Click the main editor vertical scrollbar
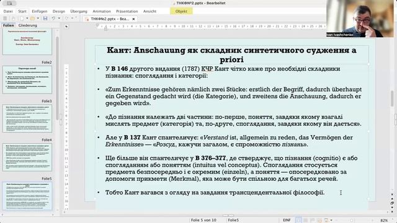This screenshot has width=397, height=223. pos(392,98)
